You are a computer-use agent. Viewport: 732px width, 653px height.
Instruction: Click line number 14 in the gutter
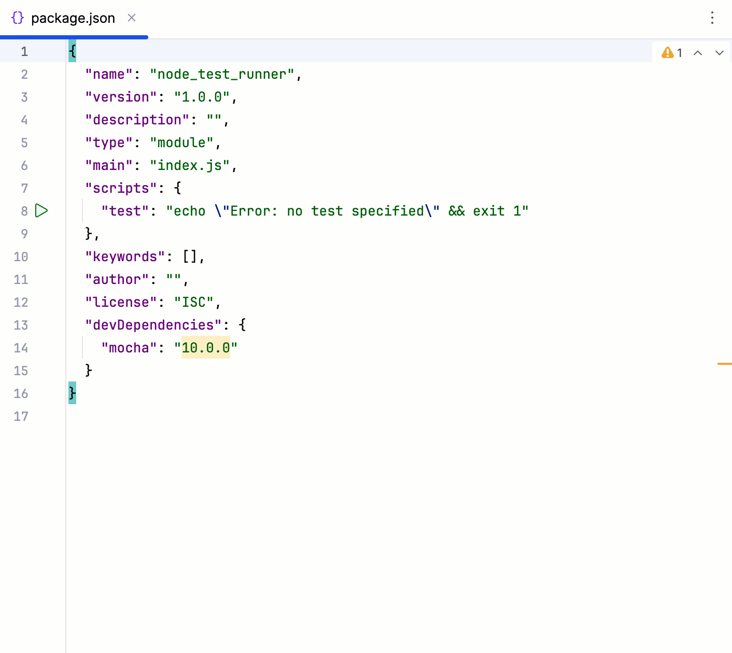pyautogui.click(x=21, y=347)
